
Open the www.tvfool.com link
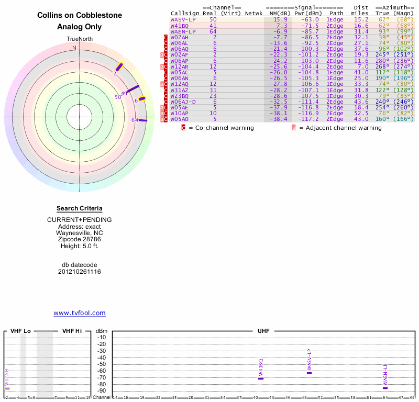[80, 313]
